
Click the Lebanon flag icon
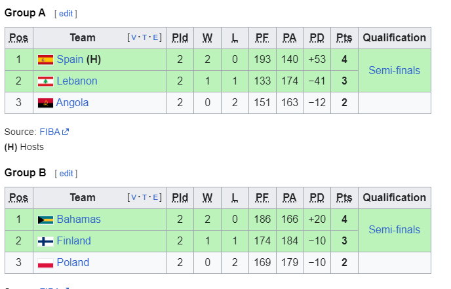pos(45,81)
